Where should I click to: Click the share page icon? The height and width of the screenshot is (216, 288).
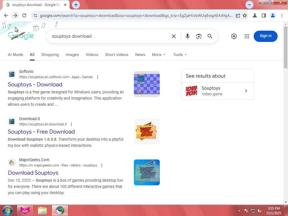[238, 16]
